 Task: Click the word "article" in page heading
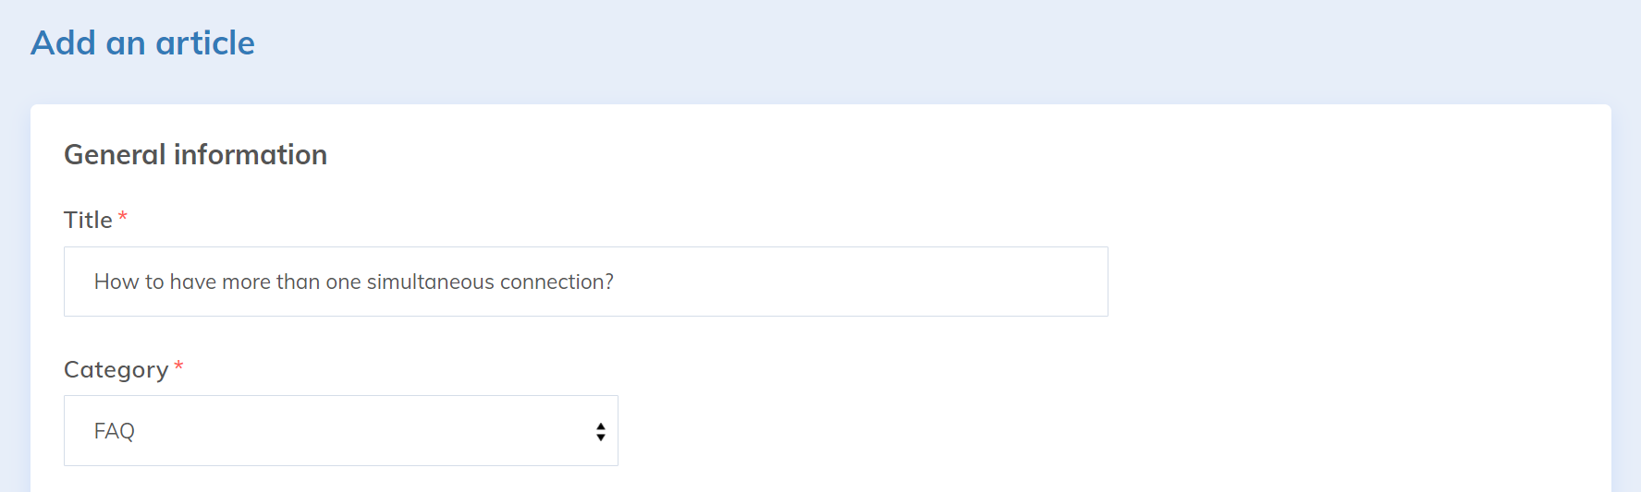tap(204, 43)
